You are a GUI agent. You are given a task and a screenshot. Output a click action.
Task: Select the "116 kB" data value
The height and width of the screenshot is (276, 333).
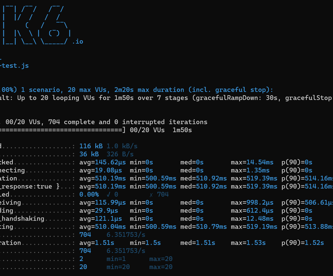[x=91, y=146]
